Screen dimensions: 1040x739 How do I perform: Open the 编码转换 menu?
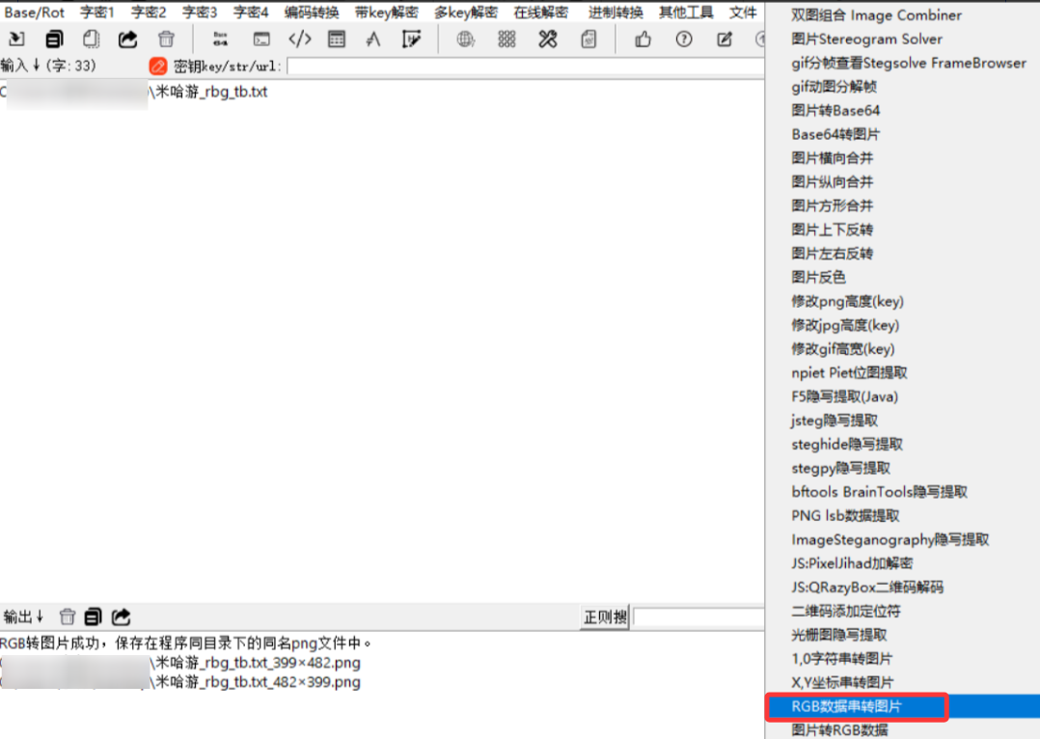tap(312, 13)
